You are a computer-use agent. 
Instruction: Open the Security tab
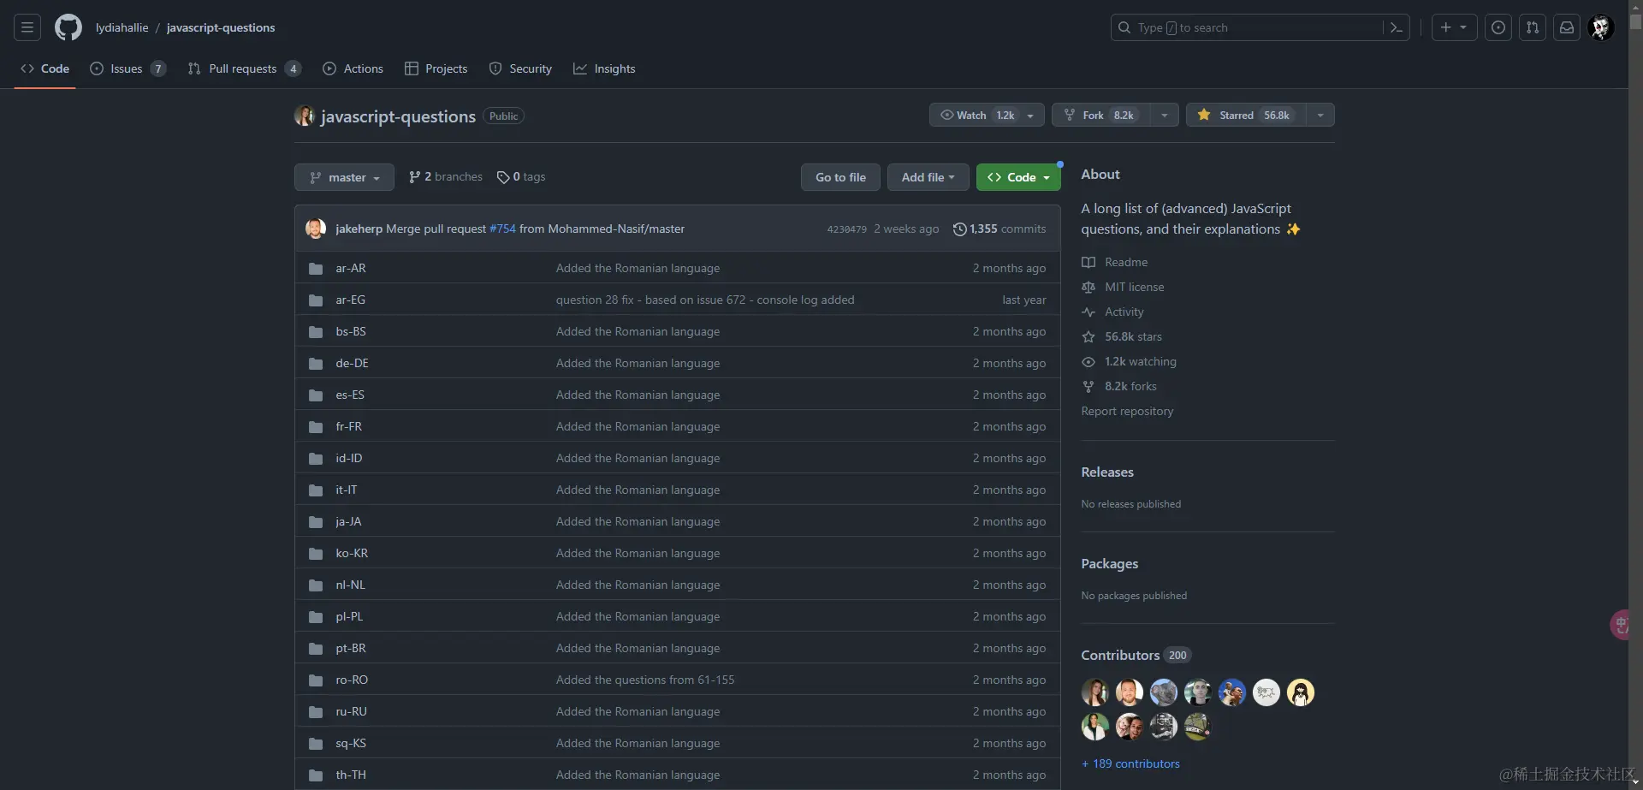click(x=520, y=68)
